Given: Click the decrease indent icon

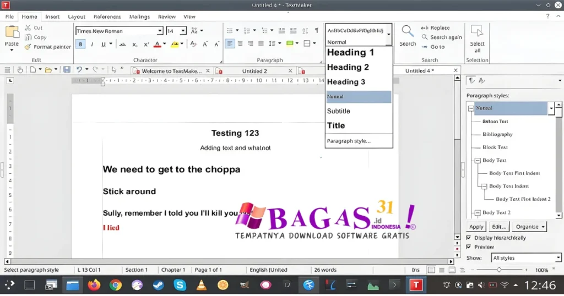Looking at the screenshot, I should (x=281, y=30).
